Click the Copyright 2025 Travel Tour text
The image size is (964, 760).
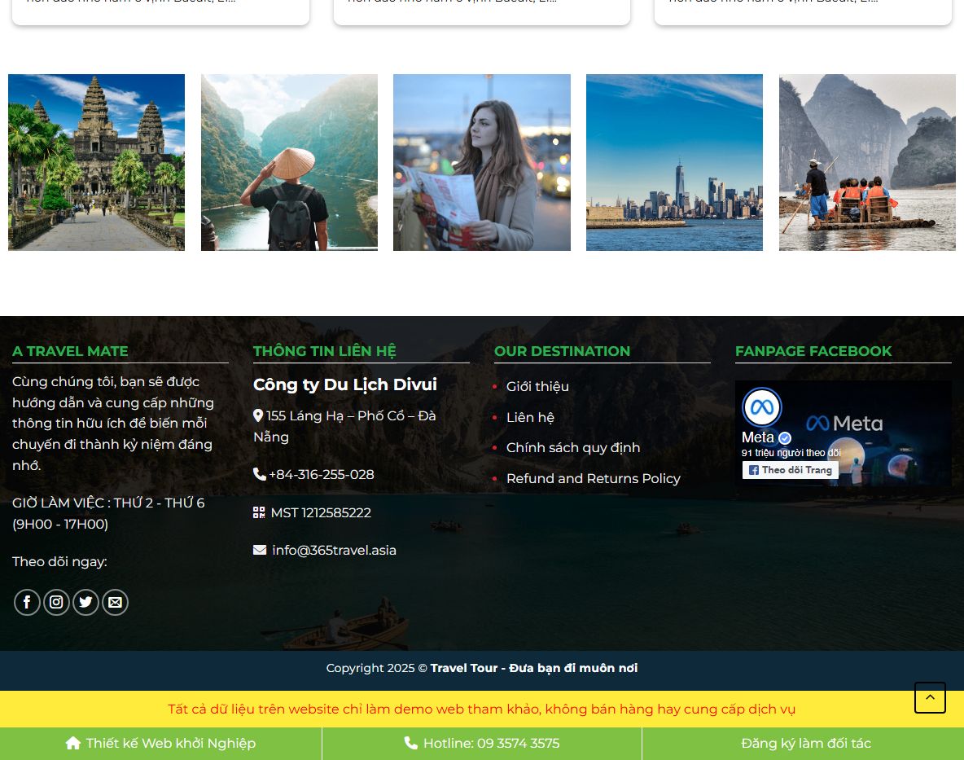(x=482, y=668)
